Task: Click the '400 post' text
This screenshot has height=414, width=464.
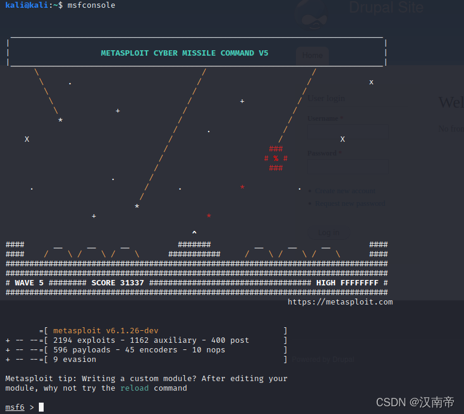Action: point(230,340)
